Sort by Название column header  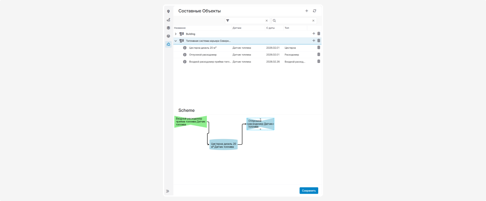tap(180, 28)
